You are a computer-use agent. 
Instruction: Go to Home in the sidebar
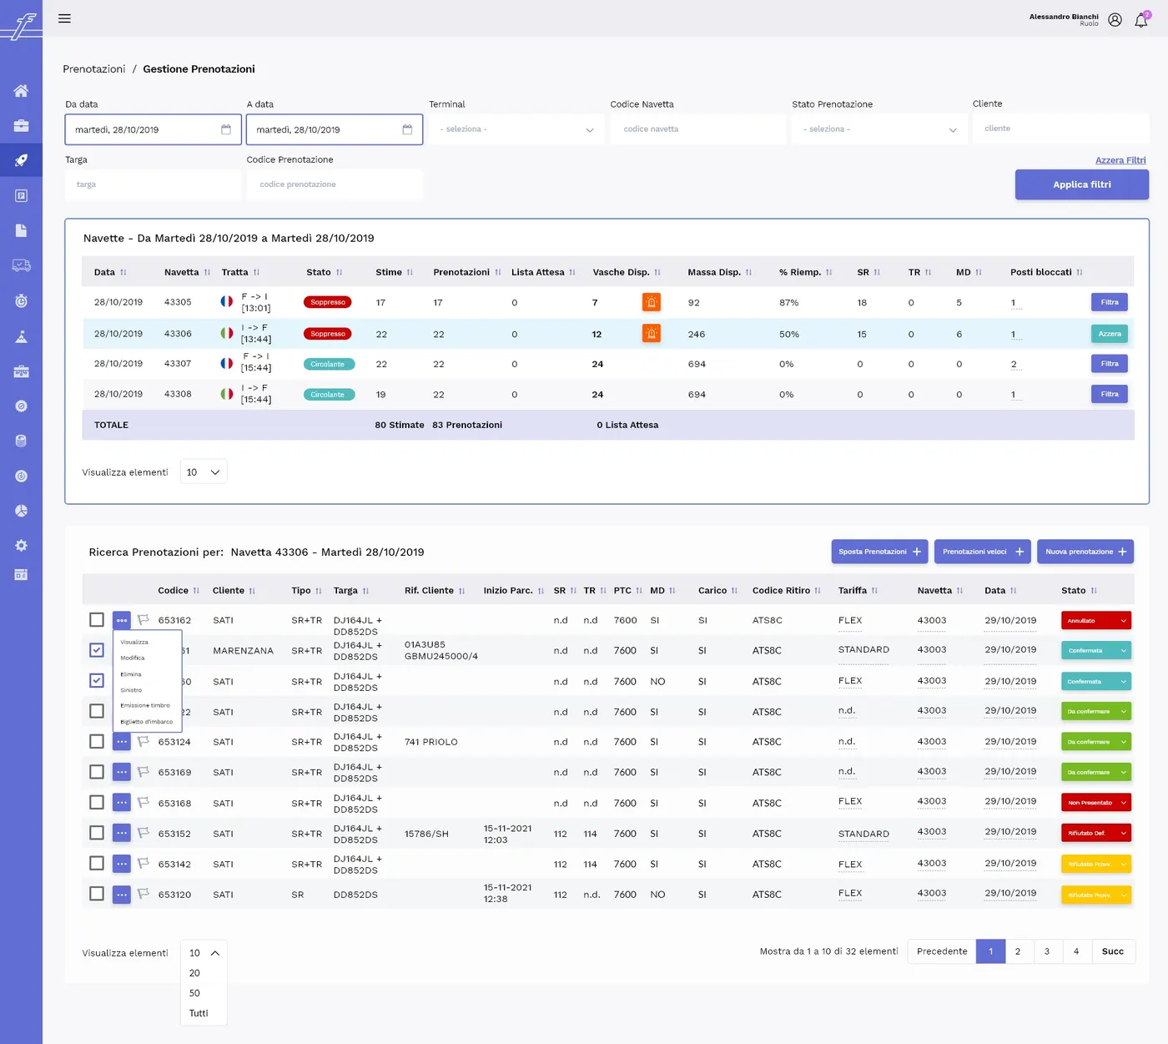[x=21, y=91]
